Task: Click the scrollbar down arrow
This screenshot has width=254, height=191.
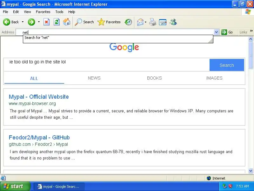Action: tap(251, 171)
